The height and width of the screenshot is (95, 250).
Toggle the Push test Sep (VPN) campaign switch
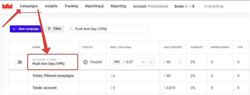(18, 62)
